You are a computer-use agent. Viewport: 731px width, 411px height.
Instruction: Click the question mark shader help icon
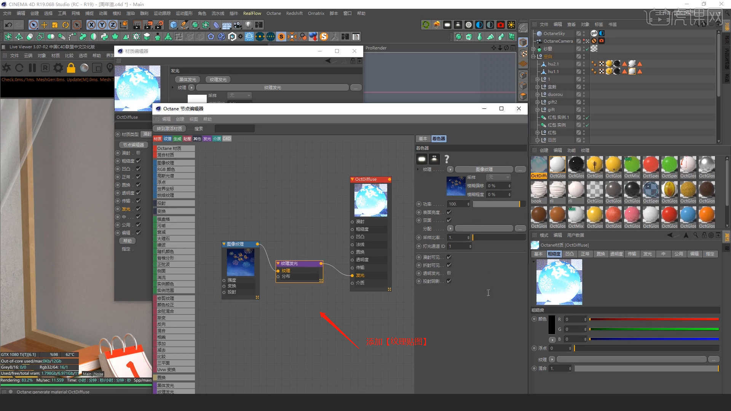(x=447, y=159)
